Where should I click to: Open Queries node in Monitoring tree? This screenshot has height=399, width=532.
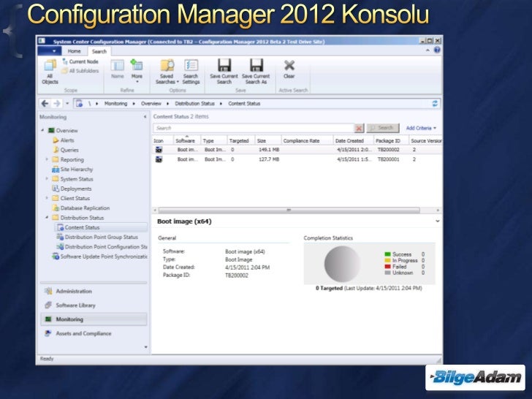click(x=66, y=150)
